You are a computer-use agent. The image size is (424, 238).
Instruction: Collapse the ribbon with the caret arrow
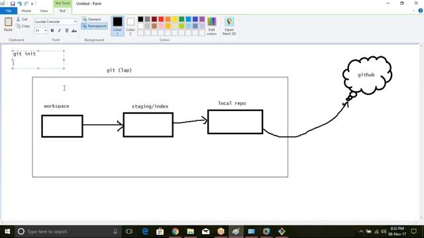click(x=413, y=11)
